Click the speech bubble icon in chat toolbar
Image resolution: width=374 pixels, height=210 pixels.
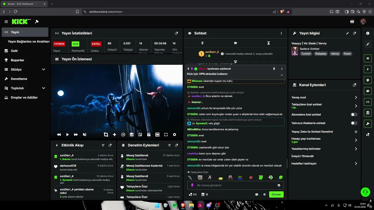coord(236,43)
